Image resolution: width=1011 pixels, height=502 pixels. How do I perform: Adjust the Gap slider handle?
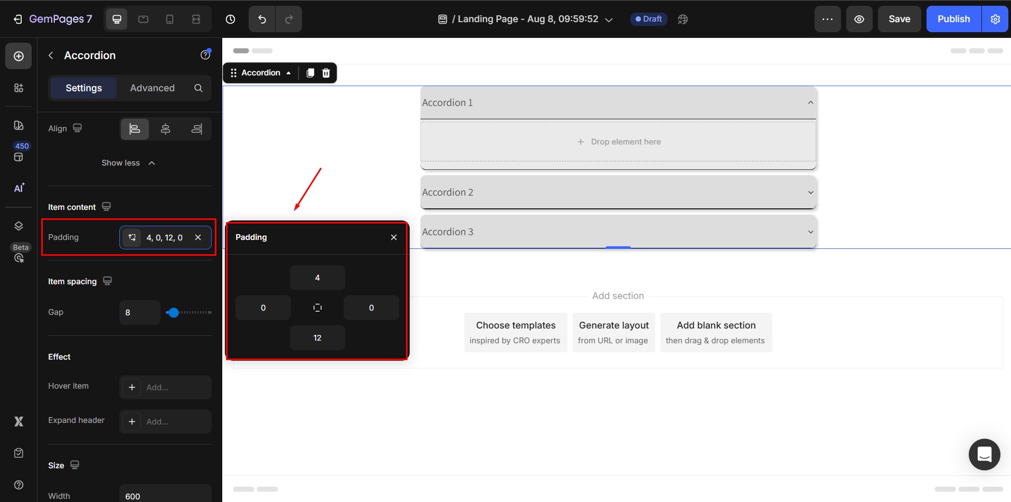pos(173,313)
